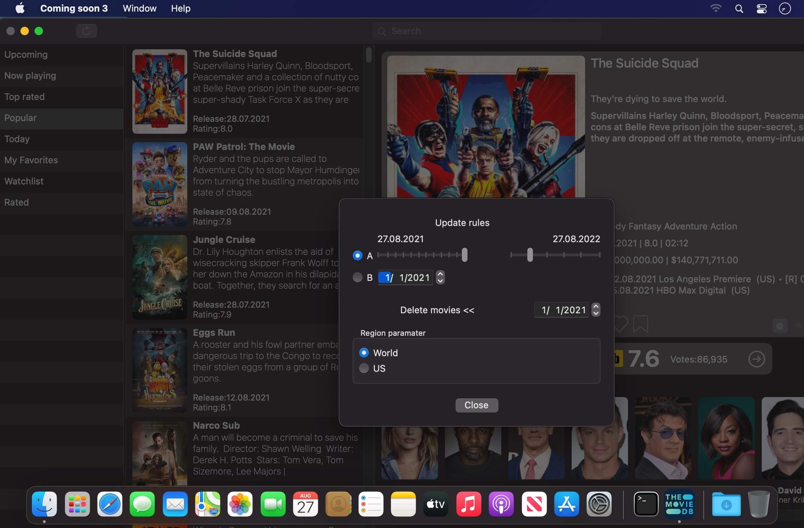Select radio button B date option
Viewport: 804px width, 528px height.
coord(357,277)
